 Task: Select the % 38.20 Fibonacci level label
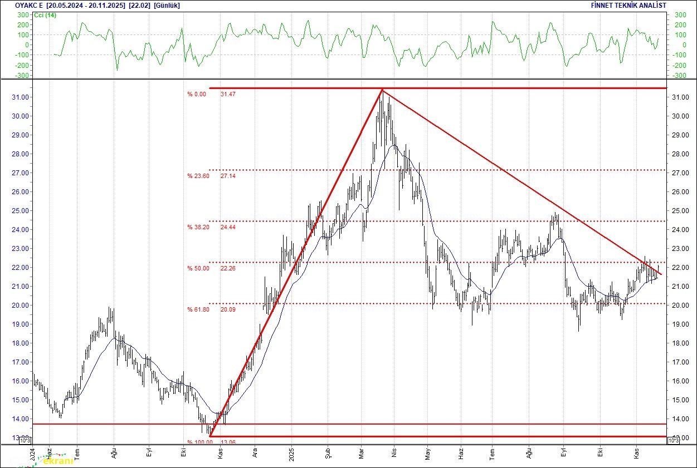[198, 228]
